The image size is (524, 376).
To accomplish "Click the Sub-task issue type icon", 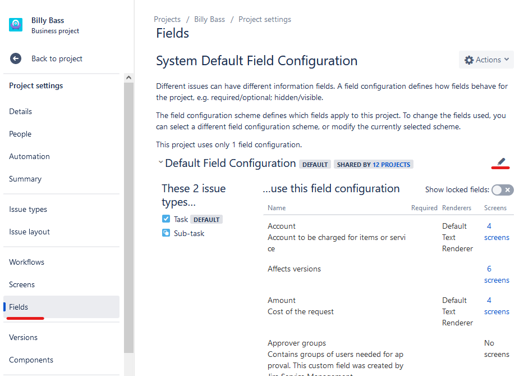I will 166,233.
